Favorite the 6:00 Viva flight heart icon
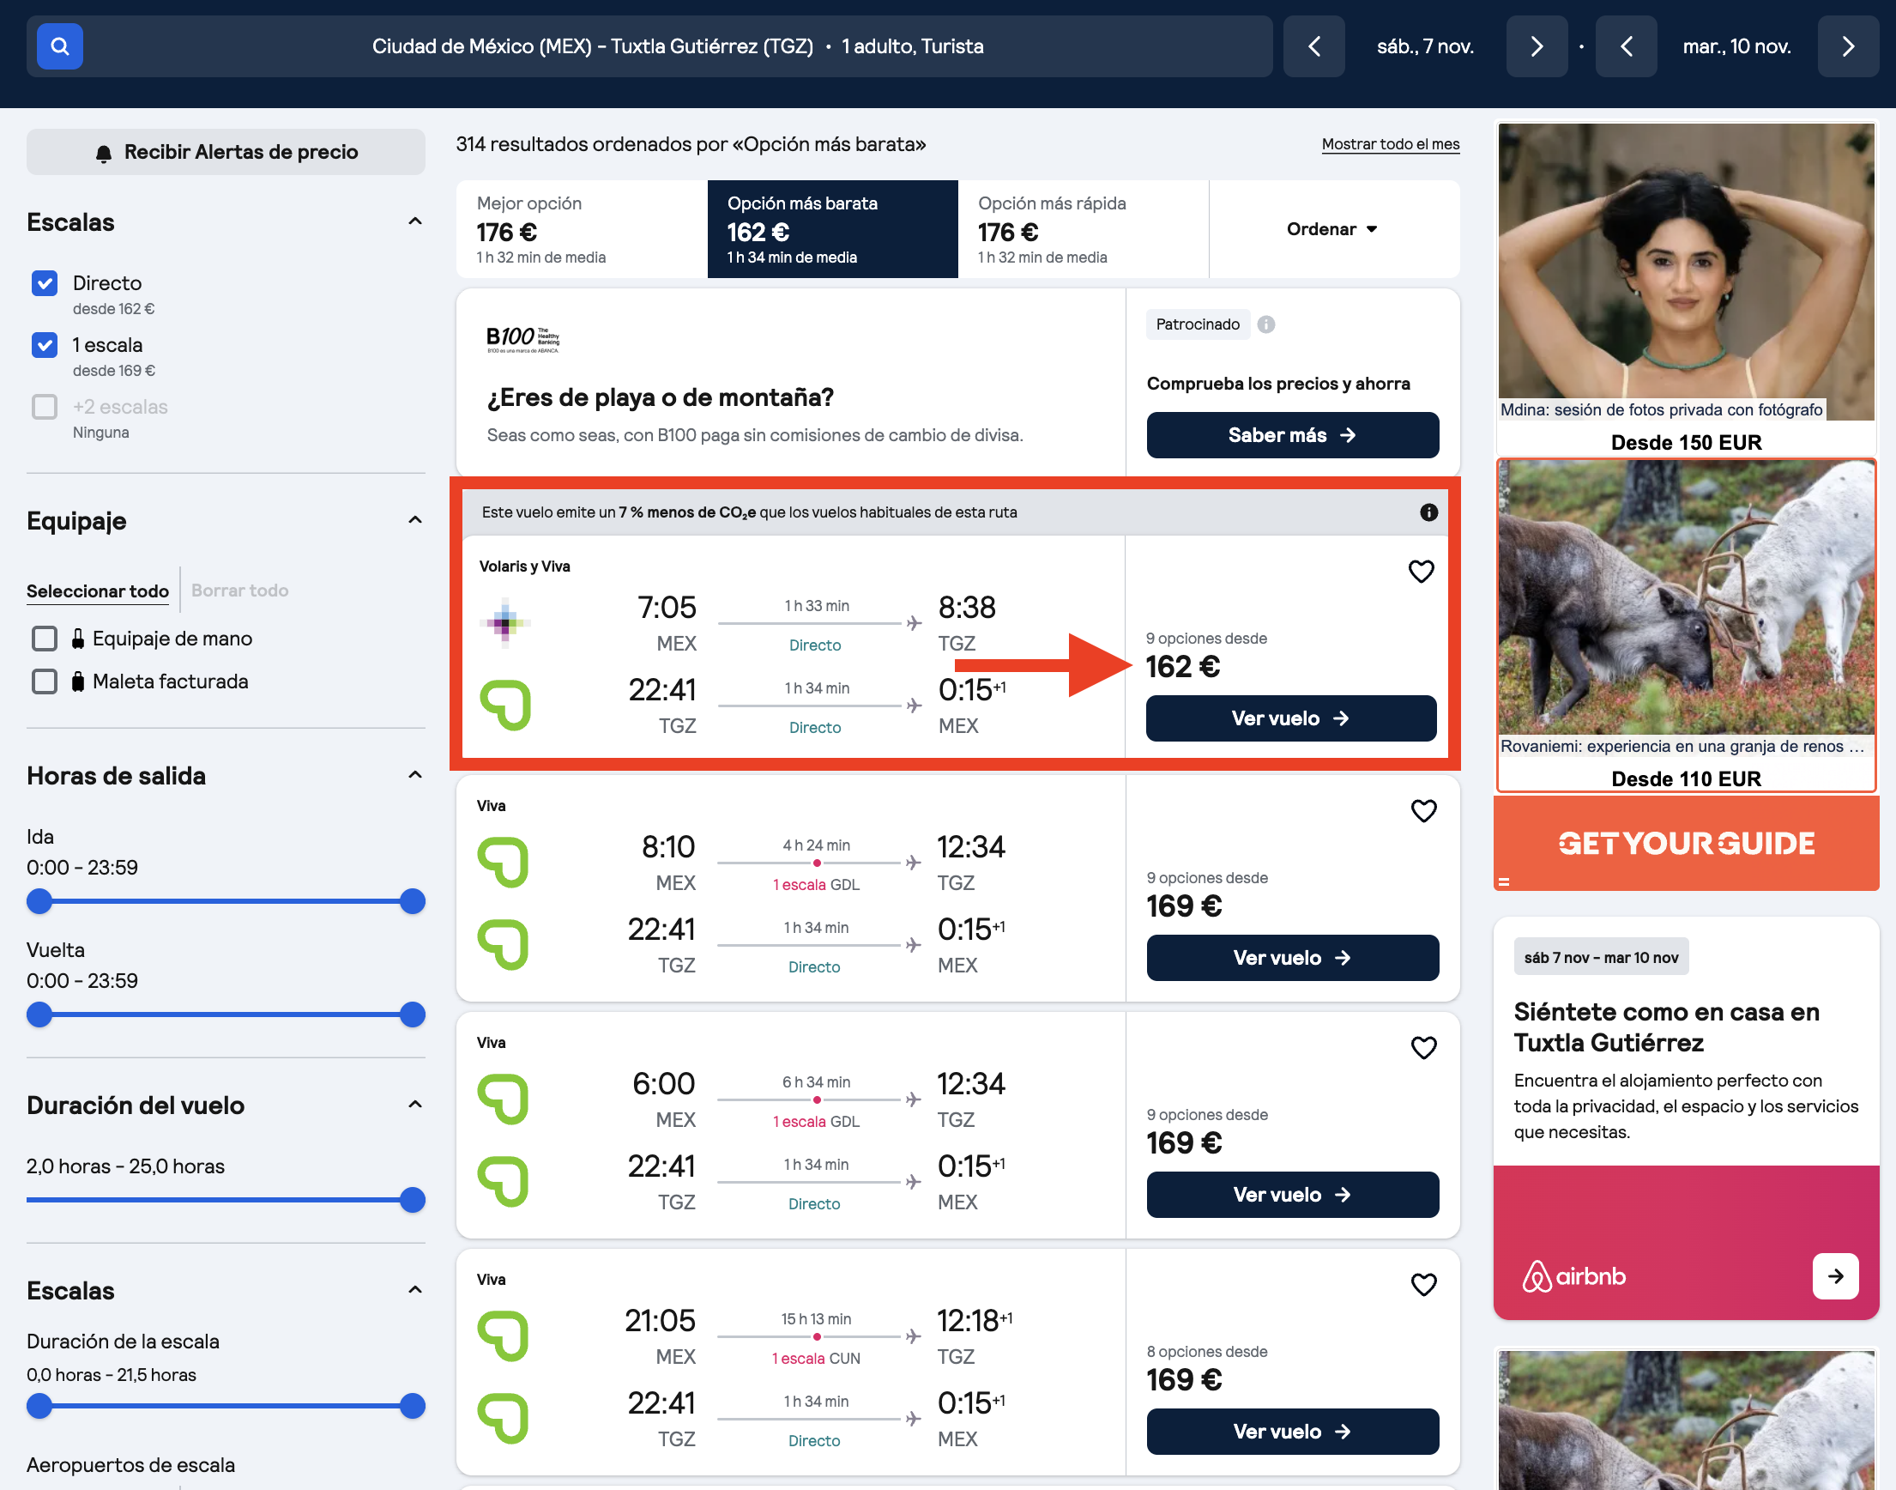The height and width of the screenshot is (1490, 1896). coord(1423,1047)
